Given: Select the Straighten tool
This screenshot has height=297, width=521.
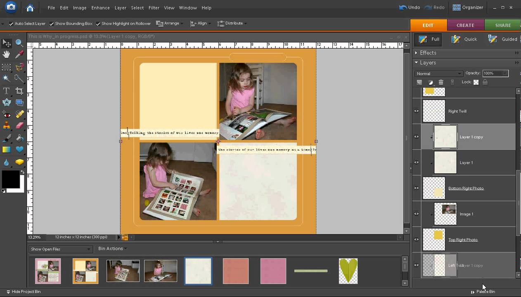Looking at the screenshot, I should [x=19, y=103].
